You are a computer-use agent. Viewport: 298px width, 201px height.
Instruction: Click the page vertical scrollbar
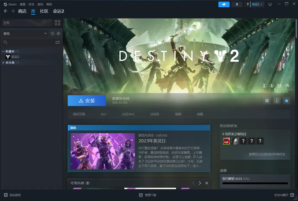297,28
